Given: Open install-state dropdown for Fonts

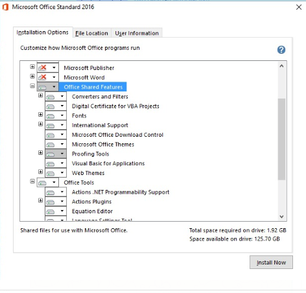Looking at the screenshot, I should point(56,115).
